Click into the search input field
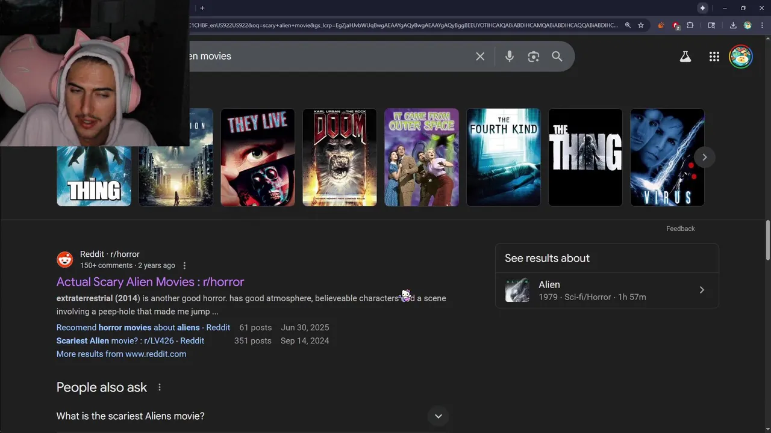This screenshot has width=771, height=433. click(328, 56)
